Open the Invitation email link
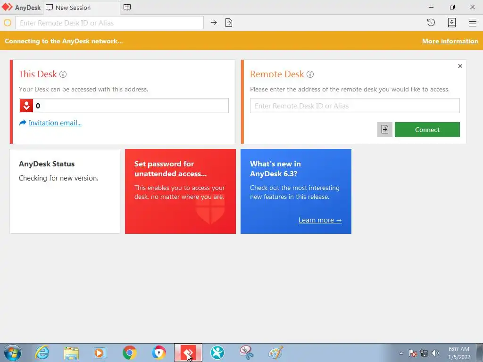The image size is (483, 362). point(55,123)
